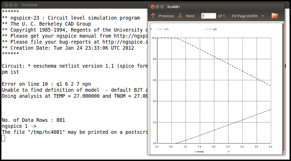Click the "Doing analysis at TEMP" line
Viewport: 291px width, 161px height.
tap(75, 96)
